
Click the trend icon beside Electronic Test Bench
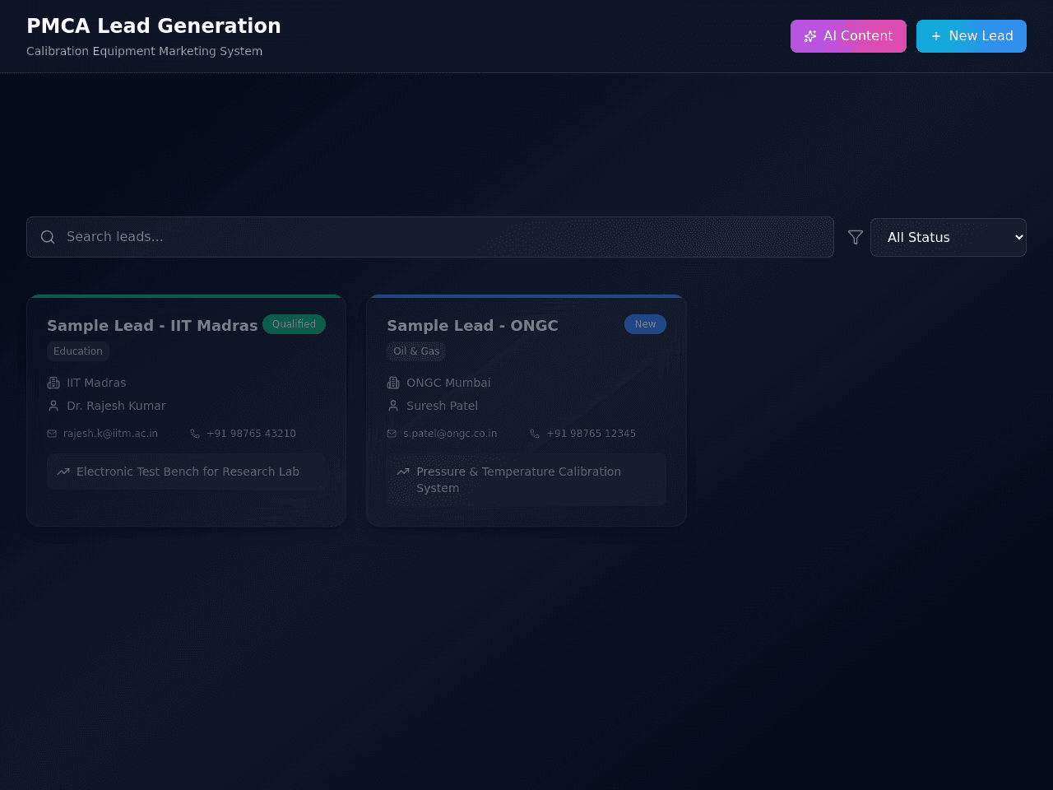[x=63, y=472]
